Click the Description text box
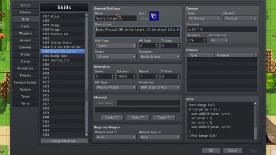 tap(138, 32)
